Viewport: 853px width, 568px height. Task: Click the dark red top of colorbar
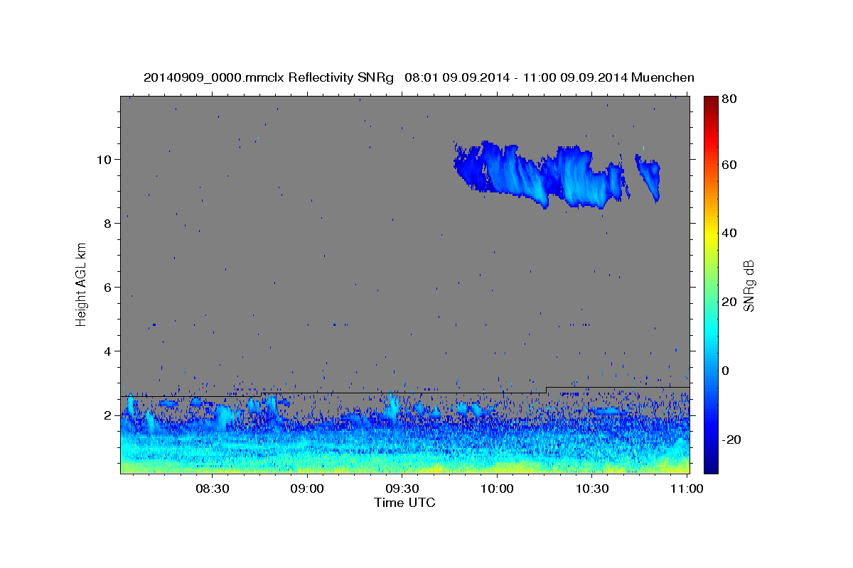click(710, 101)
